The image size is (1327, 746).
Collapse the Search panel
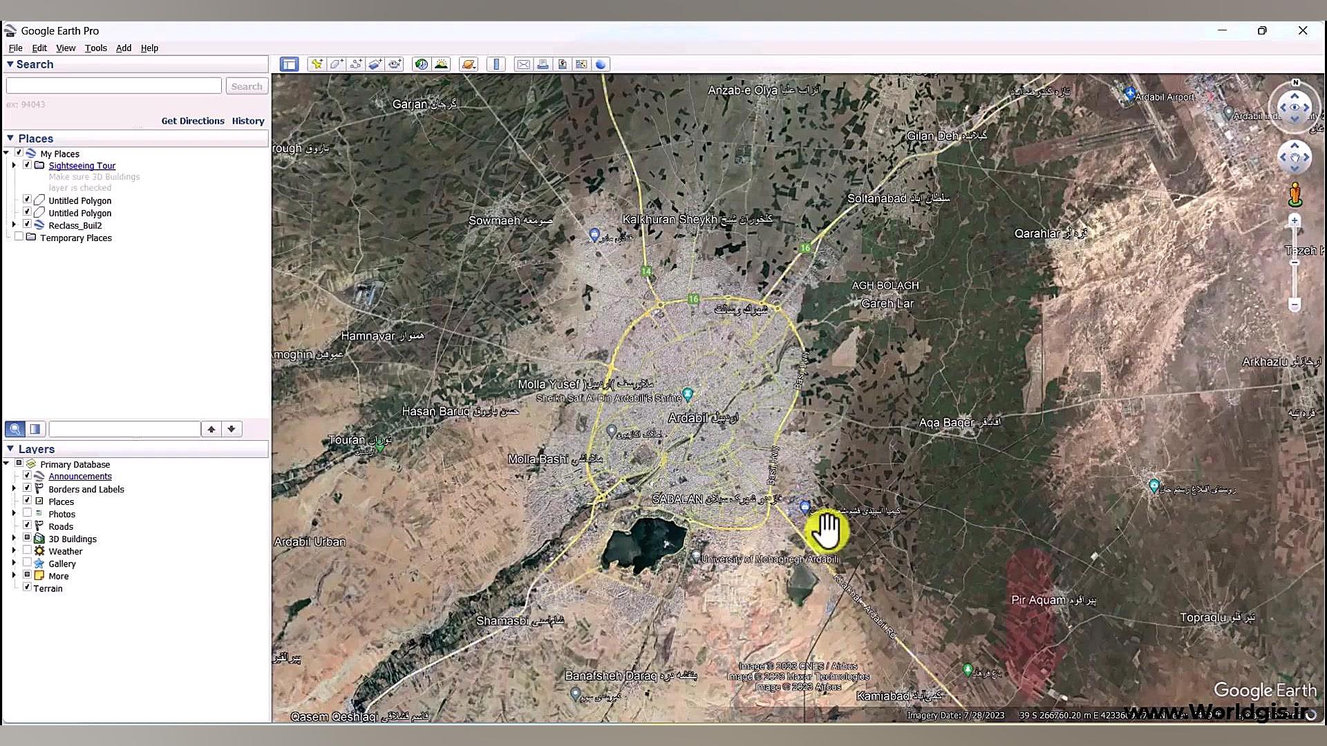click(10, 64)
